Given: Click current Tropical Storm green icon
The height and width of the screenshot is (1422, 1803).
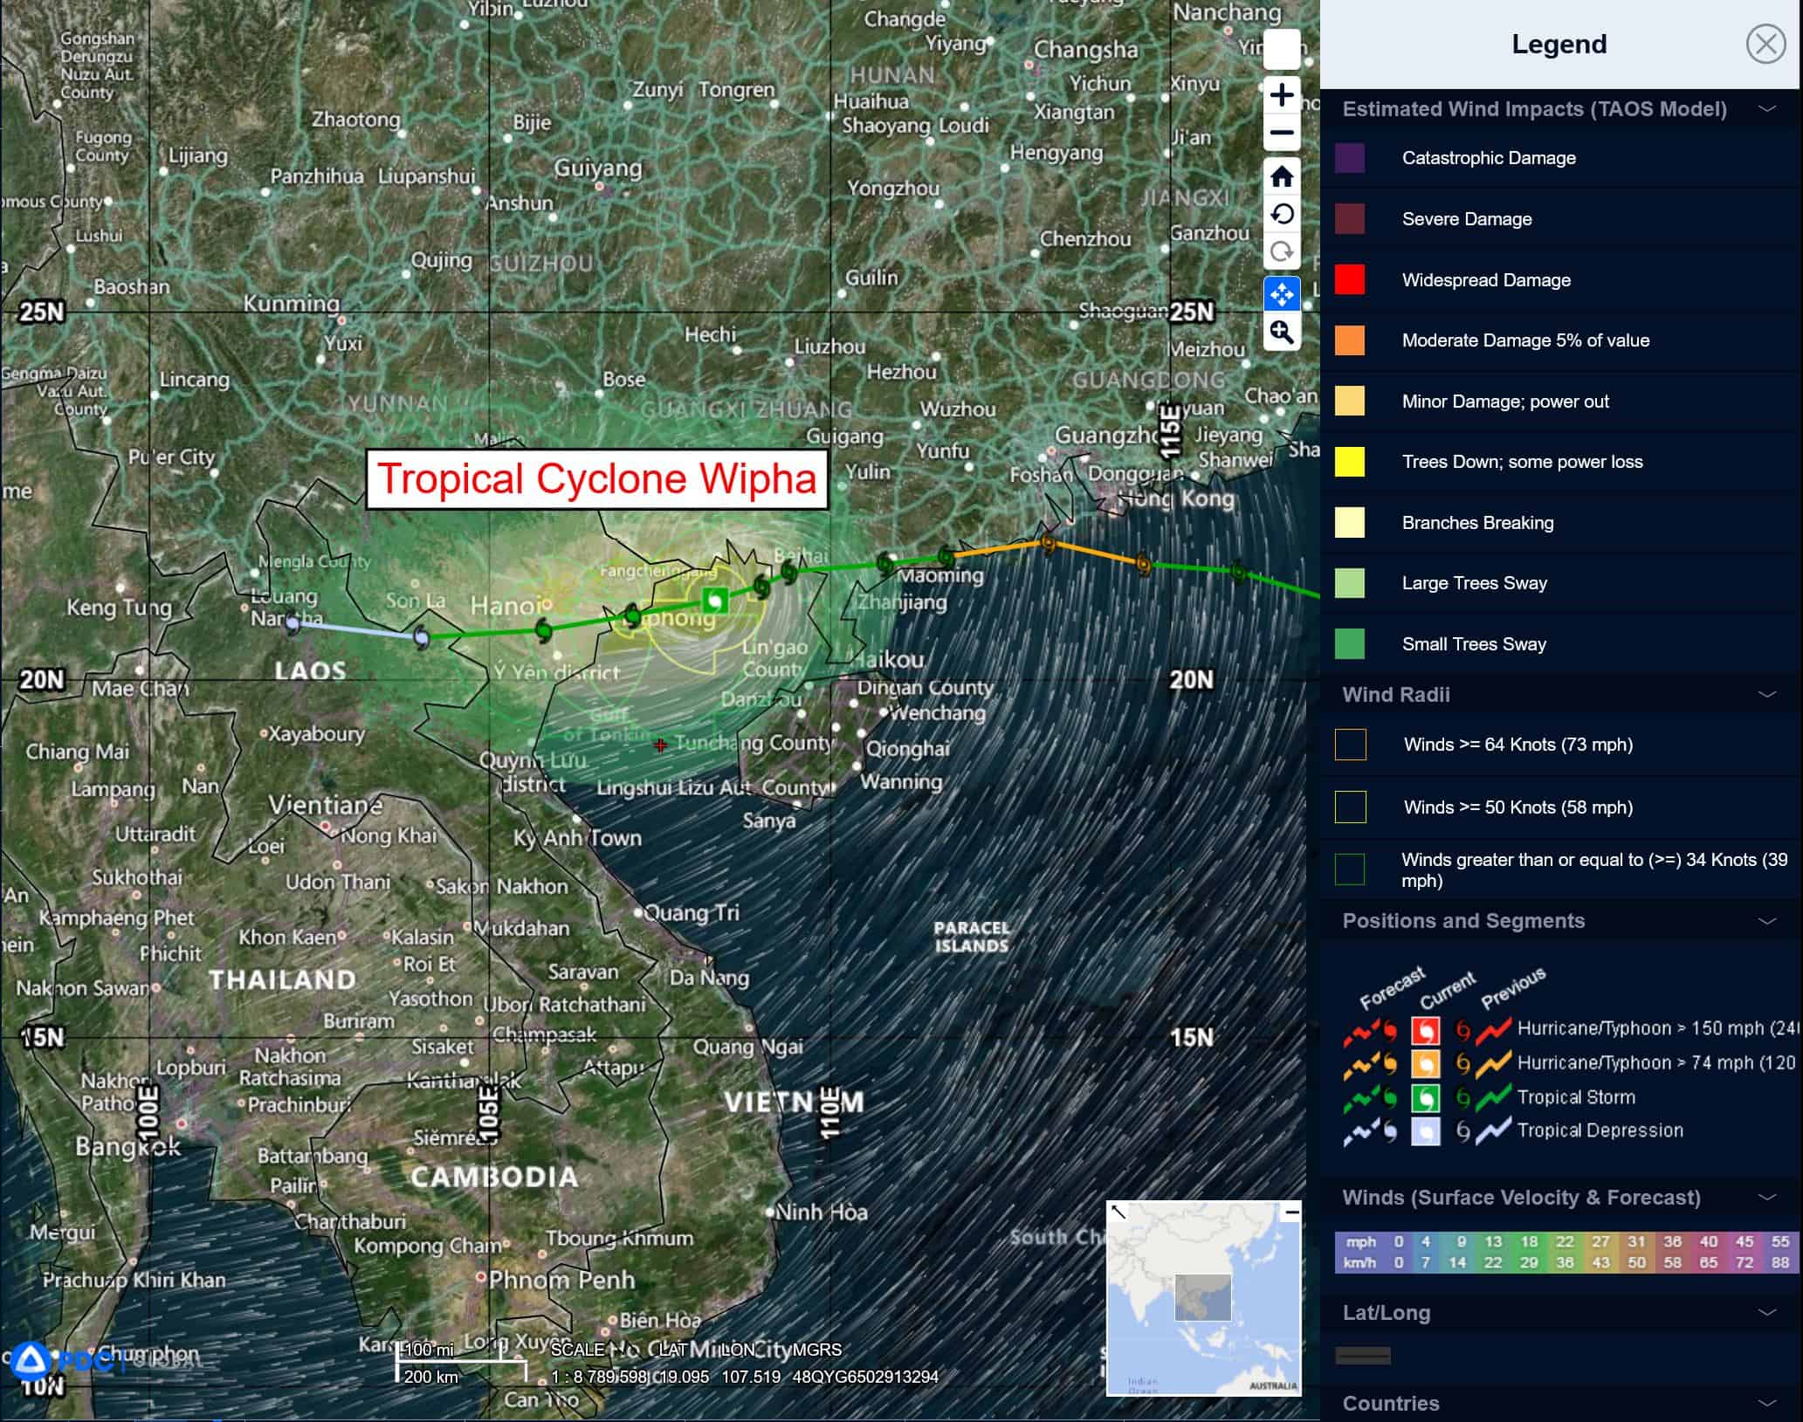Looking at the screenshot, I should click(1425, 1097).
